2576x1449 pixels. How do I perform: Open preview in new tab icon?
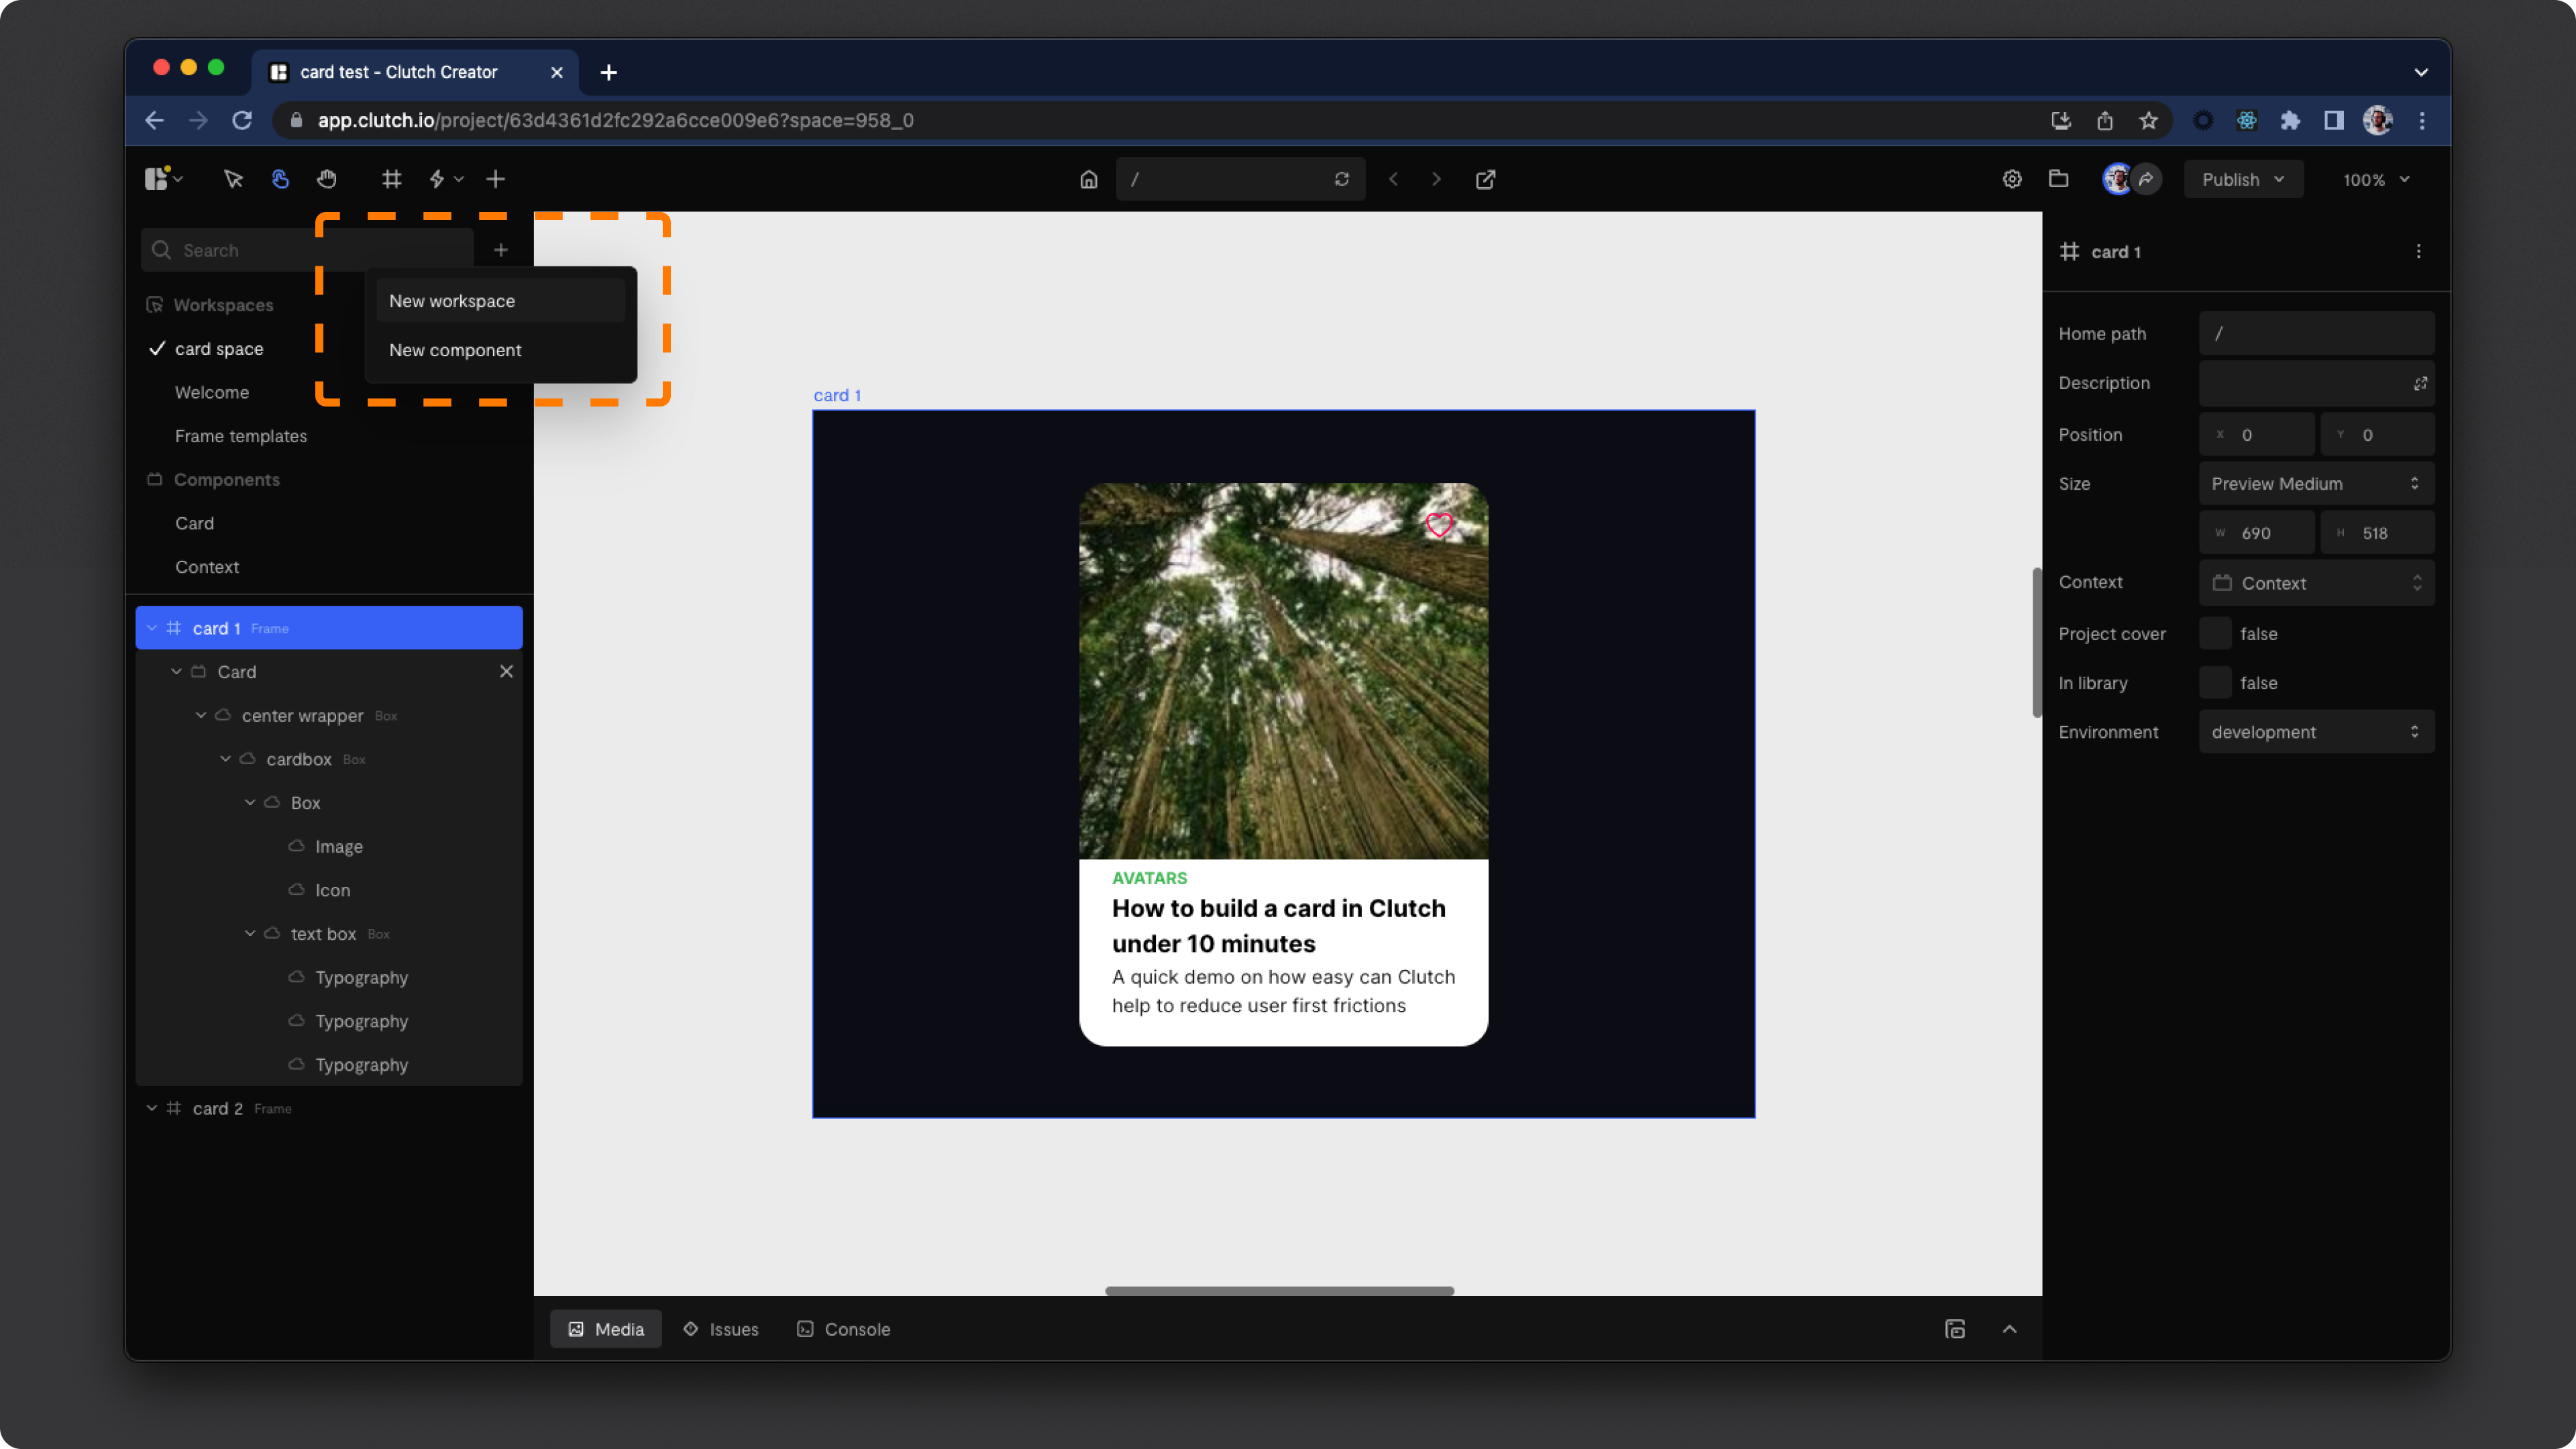point(1486,180)
